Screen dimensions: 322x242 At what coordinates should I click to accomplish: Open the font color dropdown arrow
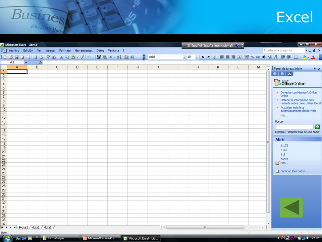click(317, 57)
